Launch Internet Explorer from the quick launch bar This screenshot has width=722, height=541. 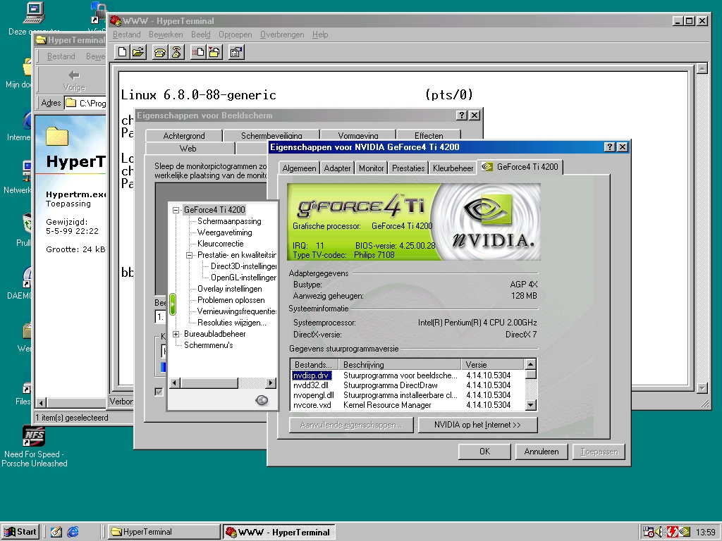click(73, 532)
